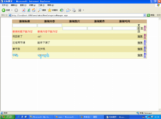Screen dimensions: 161x119
Task: Go to the Home page icon
Action: click(33, 10)
